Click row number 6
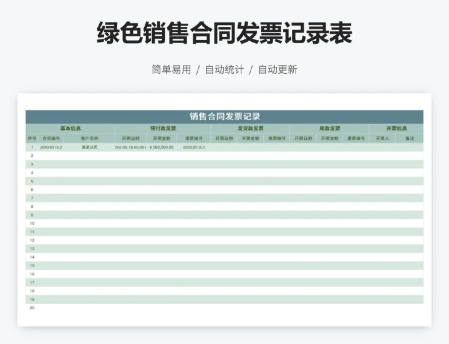The image size is (449, 344). [32, 190]
